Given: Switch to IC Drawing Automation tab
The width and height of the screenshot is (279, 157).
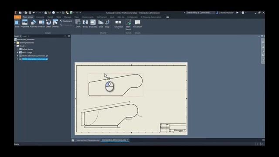Looking at the screenshot, I should pos(151,17).
